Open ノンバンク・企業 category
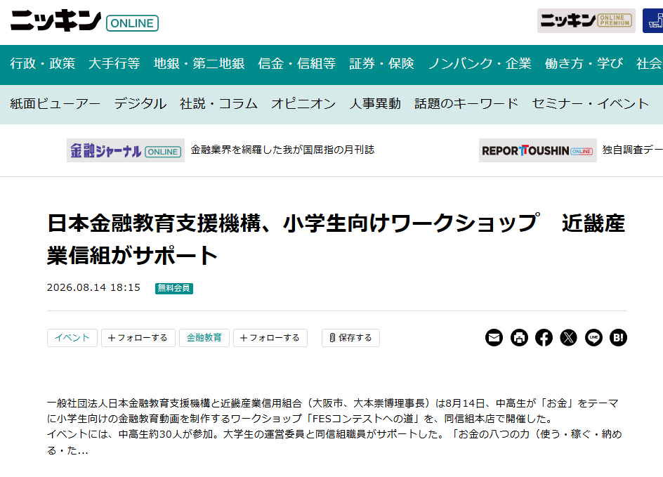663x477 pixels. pyautogui.click(x=480, y=64)
